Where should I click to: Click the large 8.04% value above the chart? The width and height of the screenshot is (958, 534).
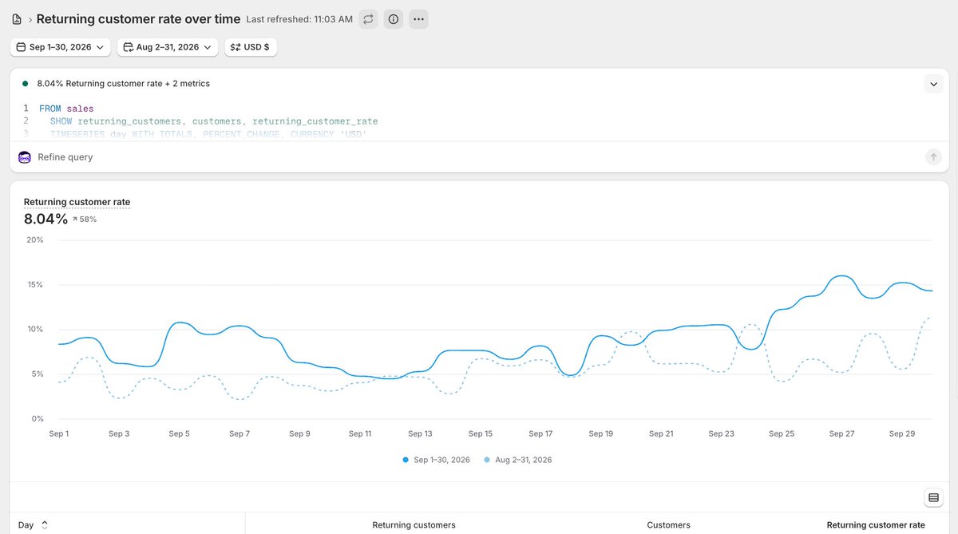pyautogui.click(x=46, y=219)
